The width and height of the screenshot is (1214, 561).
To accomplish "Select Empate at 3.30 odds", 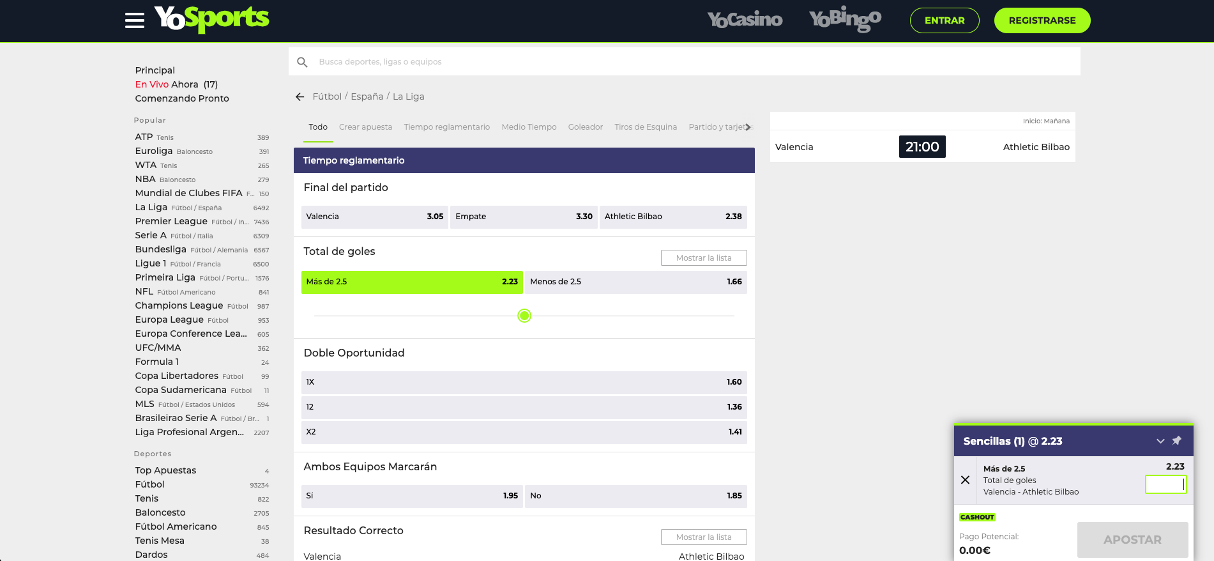I will coord(524,217).
